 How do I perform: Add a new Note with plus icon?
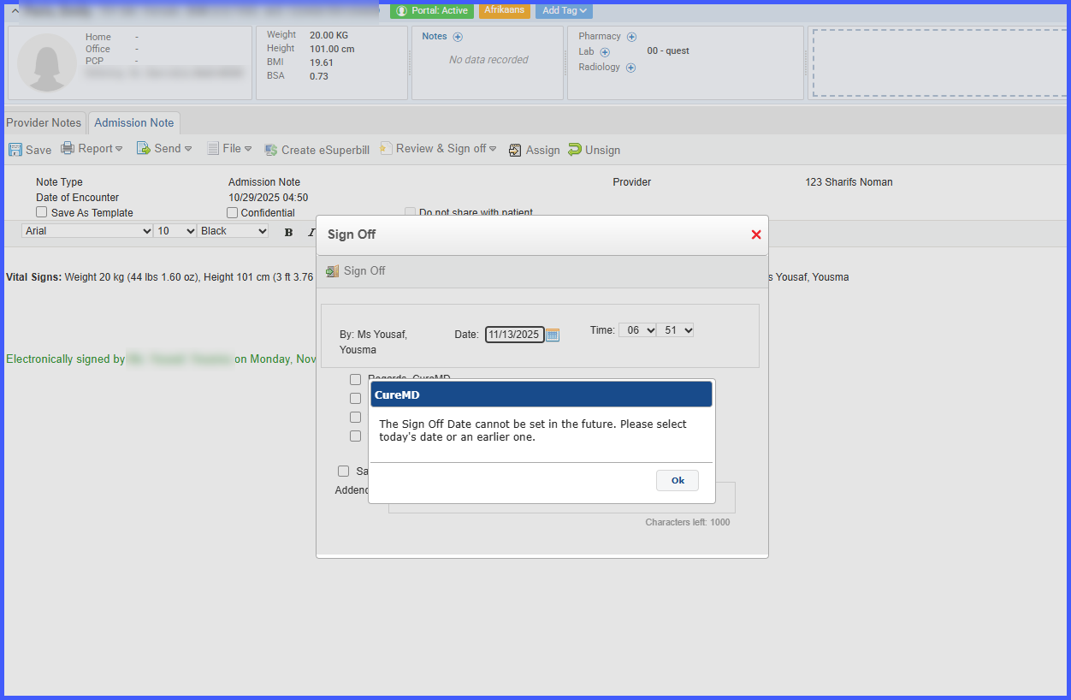[x=458, y=37]
